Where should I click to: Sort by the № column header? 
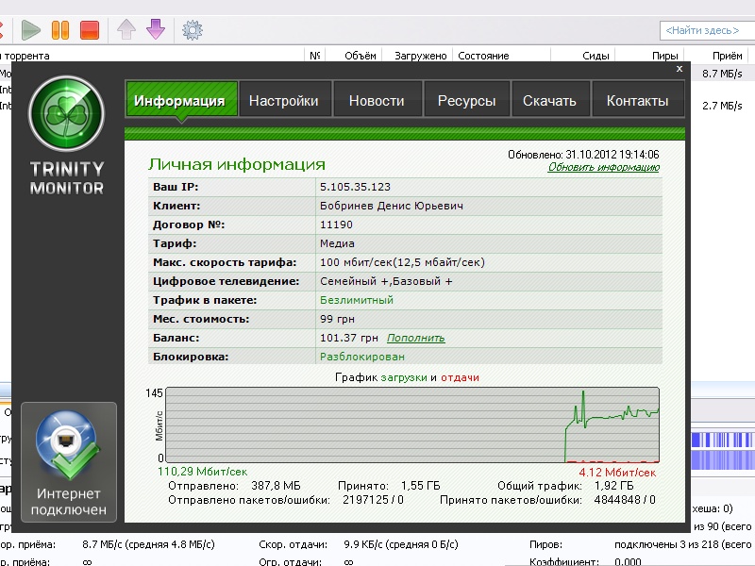314,56
